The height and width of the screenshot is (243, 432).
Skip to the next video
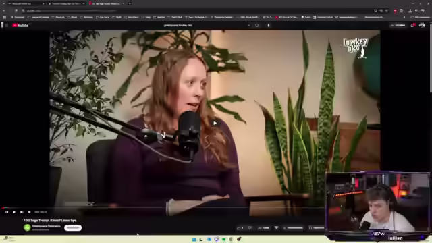[22, 212]
